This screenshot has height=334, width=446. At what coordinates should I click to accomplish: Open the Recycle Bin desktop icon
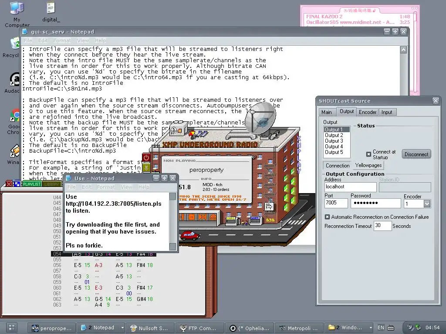pos(11,47)
